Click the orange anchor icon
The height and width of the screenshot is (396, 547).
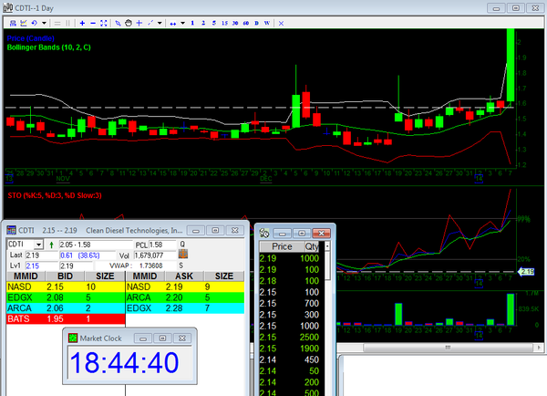[183, 255]
